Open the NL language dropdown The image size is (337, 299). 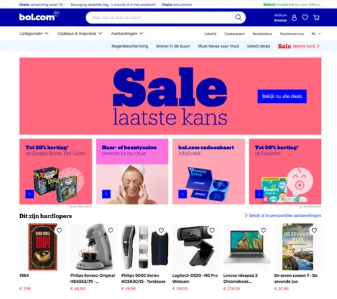point(316,34)
